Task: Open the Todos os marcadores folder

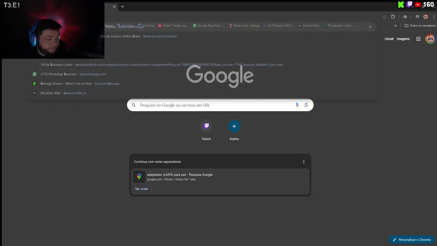Action: 420,26
